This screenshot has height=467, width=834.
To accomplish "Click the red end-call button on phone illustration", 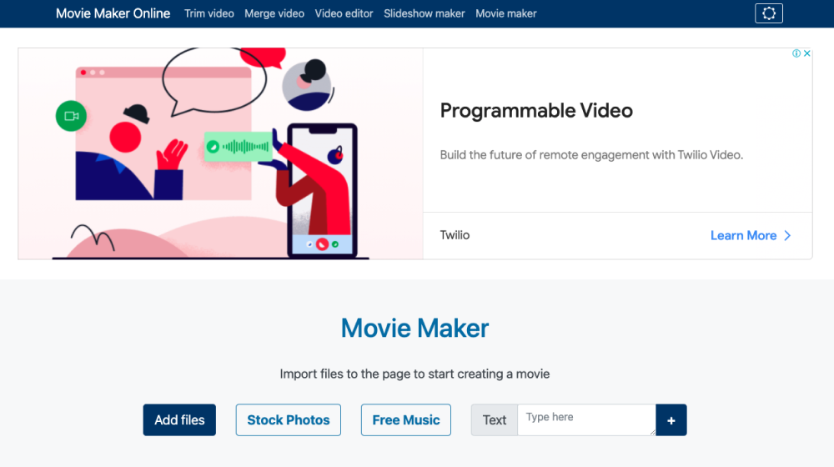I will click(x=322, y=244).
